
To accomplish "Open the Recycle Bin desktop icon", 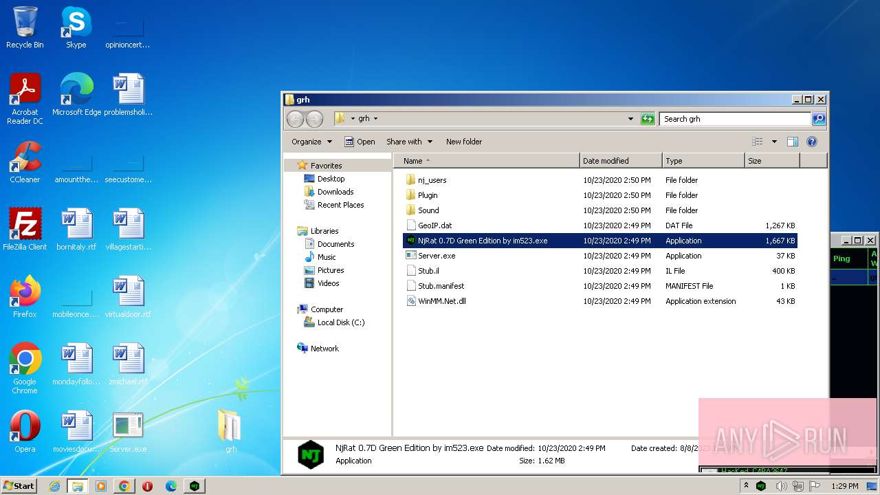I will [x=25, y=27].
